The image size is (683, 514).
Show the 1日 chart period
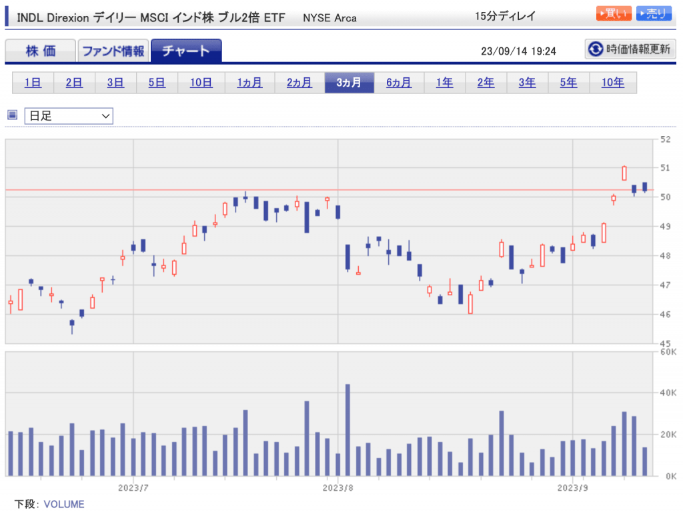tap(33, 83)
